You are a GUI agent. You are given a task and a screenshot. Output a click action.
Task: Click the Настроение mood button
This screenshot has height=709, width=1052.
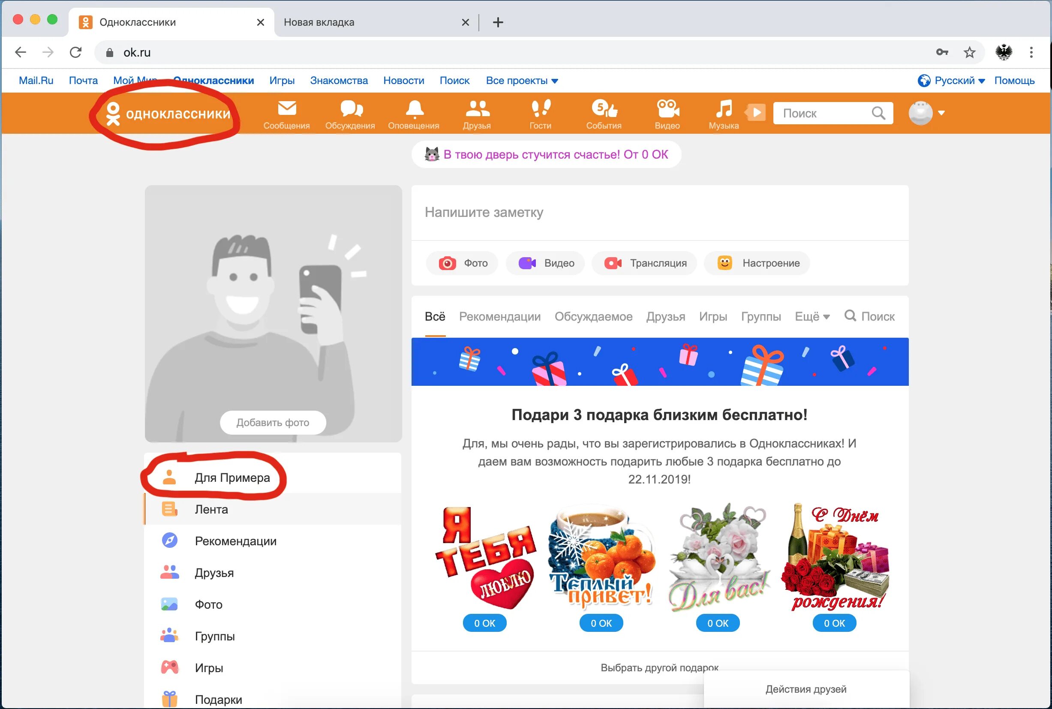757,263
